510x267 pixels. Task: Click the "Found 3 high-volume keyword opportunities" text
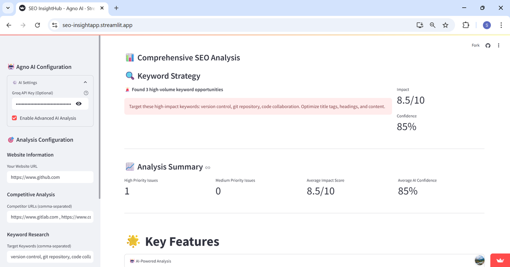pyautogui.click(x=177, y=89)
